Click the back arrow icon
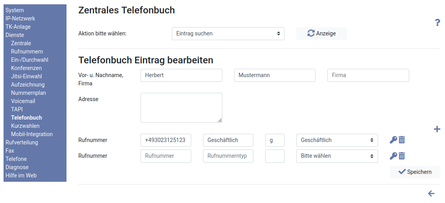445x203 pixels. pyautogui.click(x=431, y=194)
